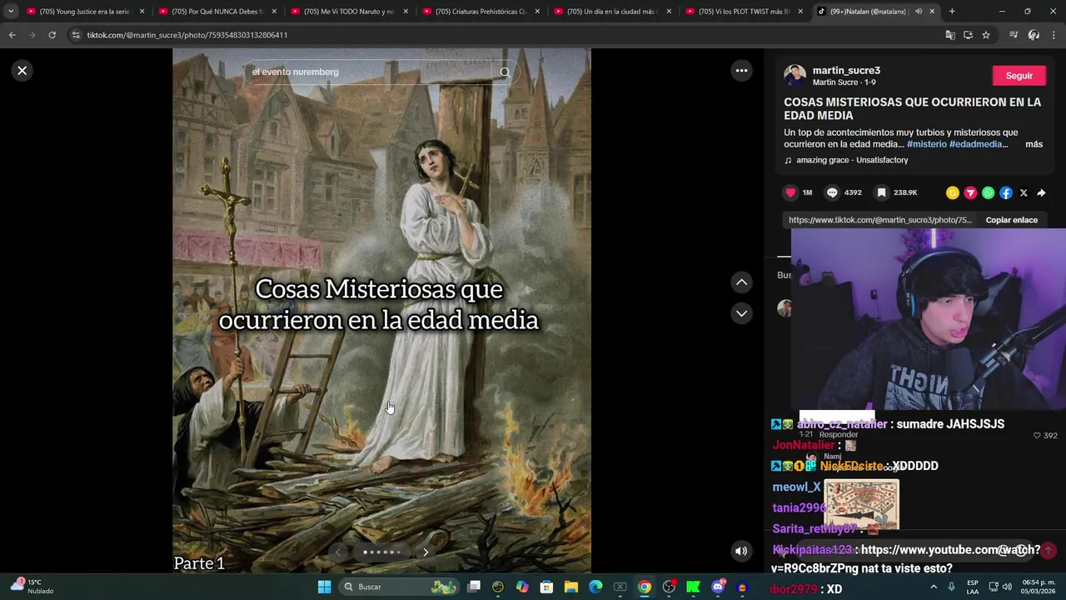Go back in Chrome browser
Screen dimensions: 1066x600
point(12,35)
